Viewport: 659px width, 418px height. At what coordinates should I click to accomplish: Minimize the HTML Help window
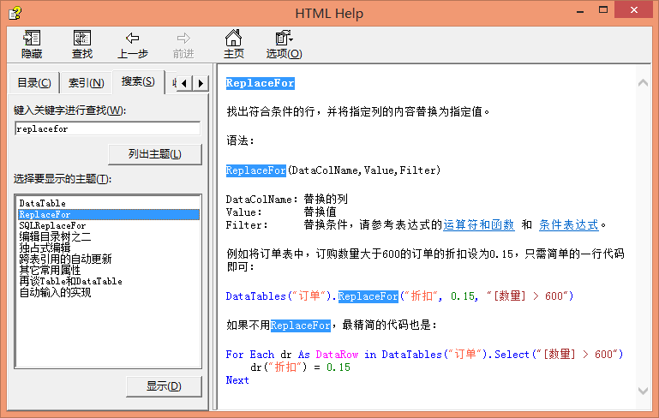[580, 11]
